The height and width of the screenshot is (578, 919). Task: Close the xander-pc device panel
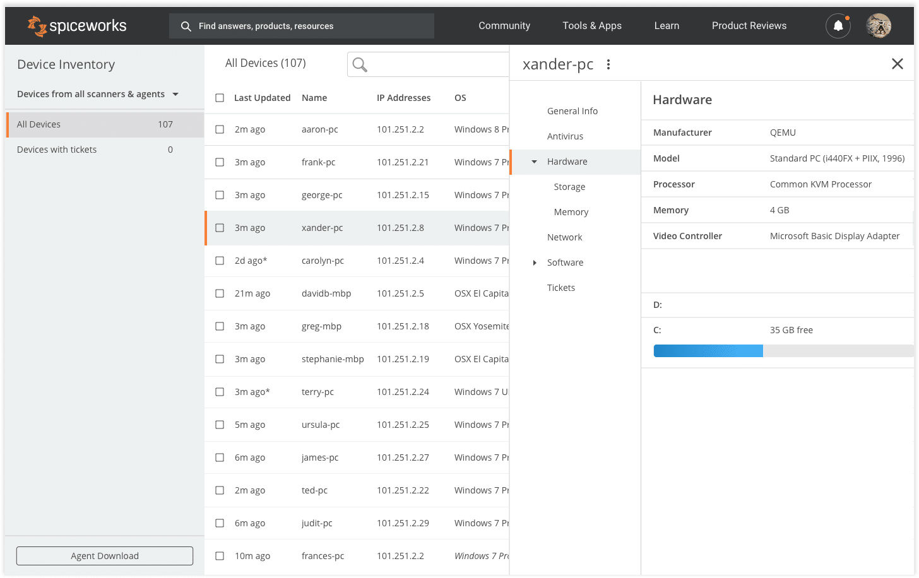(898, 64)
